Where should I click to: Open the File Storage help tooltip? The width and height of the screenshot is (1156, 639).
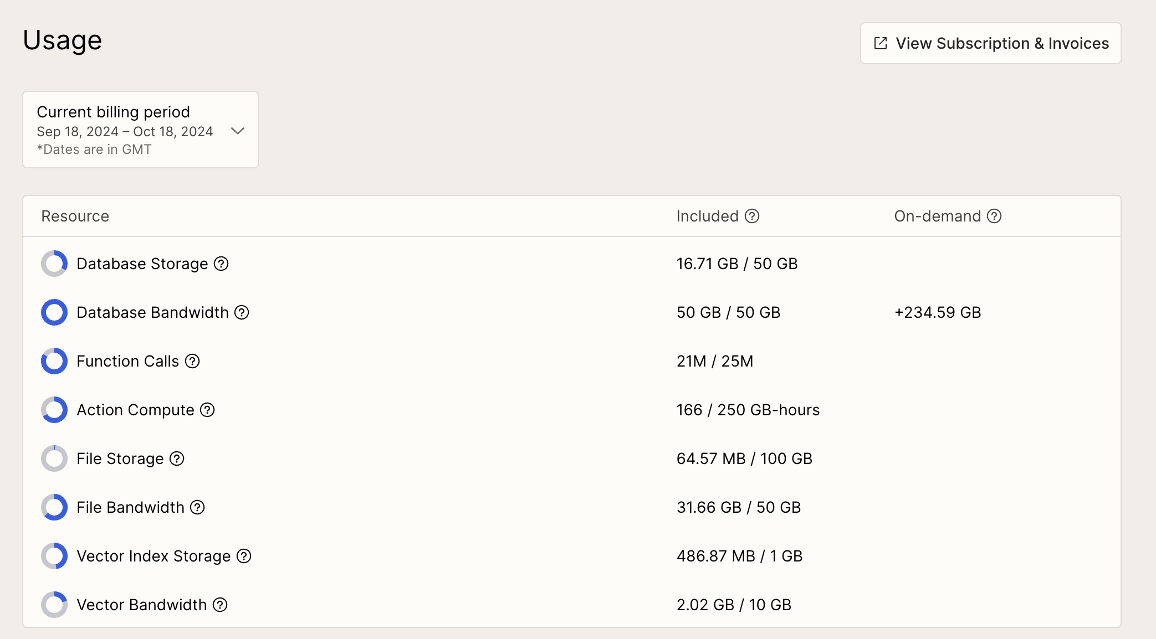click(176, 458)
